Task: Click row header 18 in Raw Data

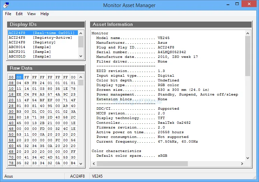Action: point(11,95)
